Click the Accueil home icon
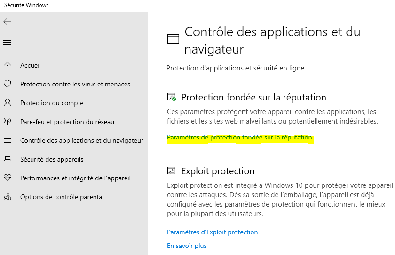 [x=7, y=65]
